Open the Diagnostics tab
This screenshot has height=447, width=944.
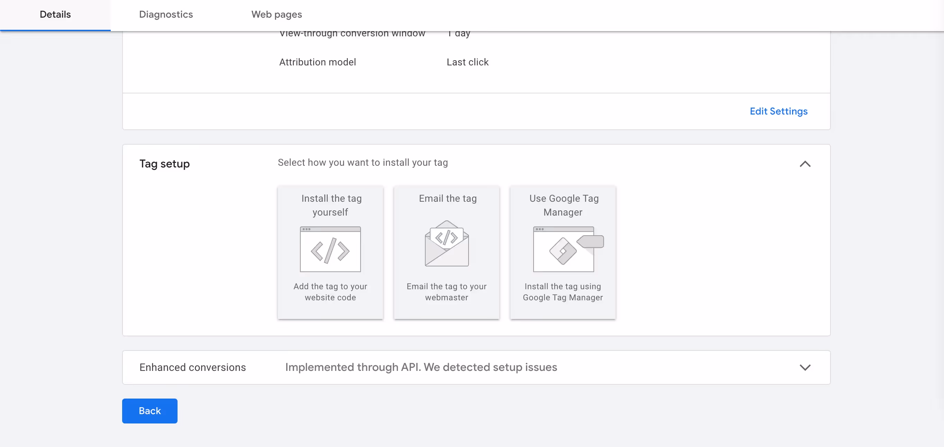pyautogui.click(x=166, y=15)
